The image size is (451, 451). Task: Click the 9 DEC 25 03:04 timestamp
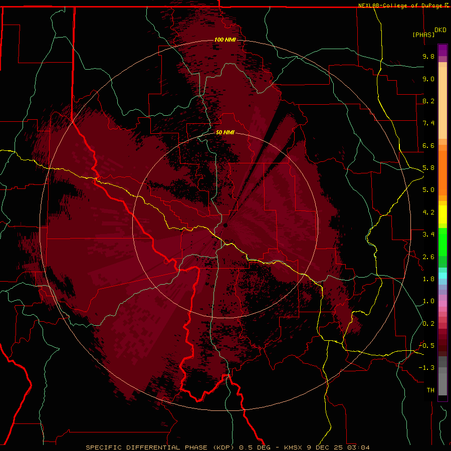[339, 447]
